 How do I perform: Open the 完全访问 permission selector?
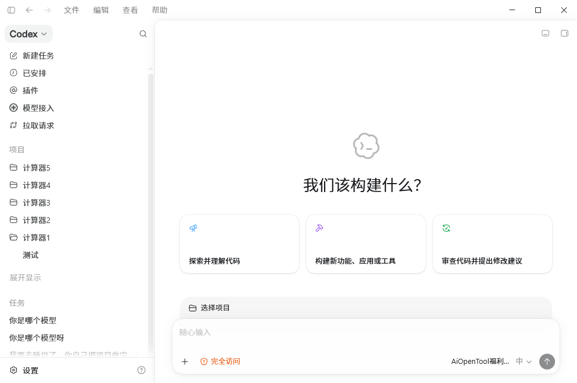(x=220, y=362)
